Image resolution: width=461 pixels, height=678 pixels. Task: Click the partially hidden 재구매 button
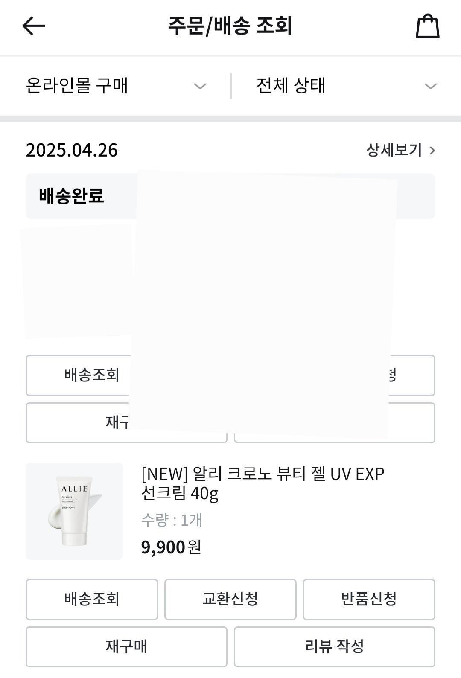tap(78, 423)
